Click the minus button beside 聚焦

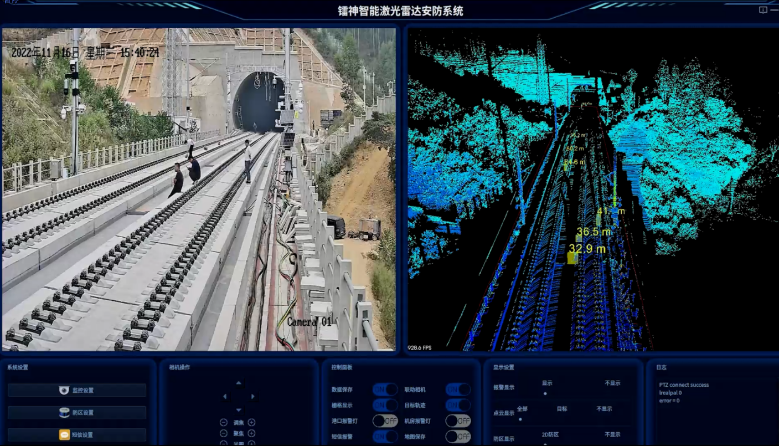[224, 433]
